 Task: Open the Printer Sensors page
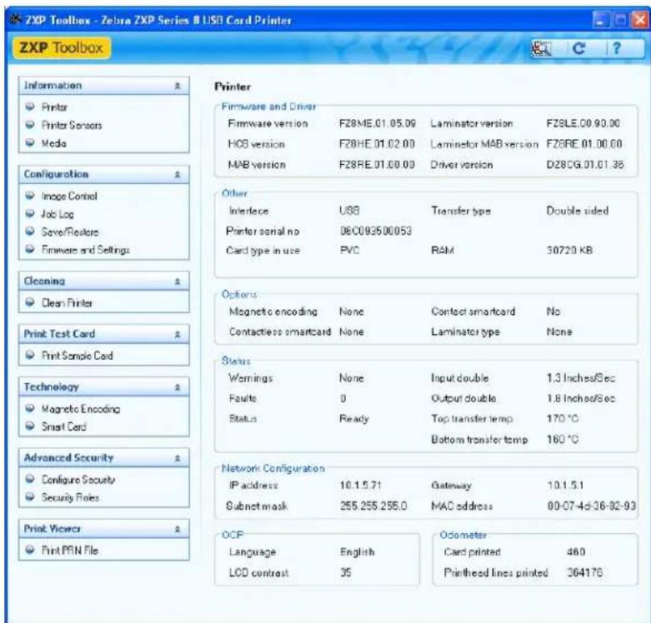pyautogui.click(x=72, y=125)
